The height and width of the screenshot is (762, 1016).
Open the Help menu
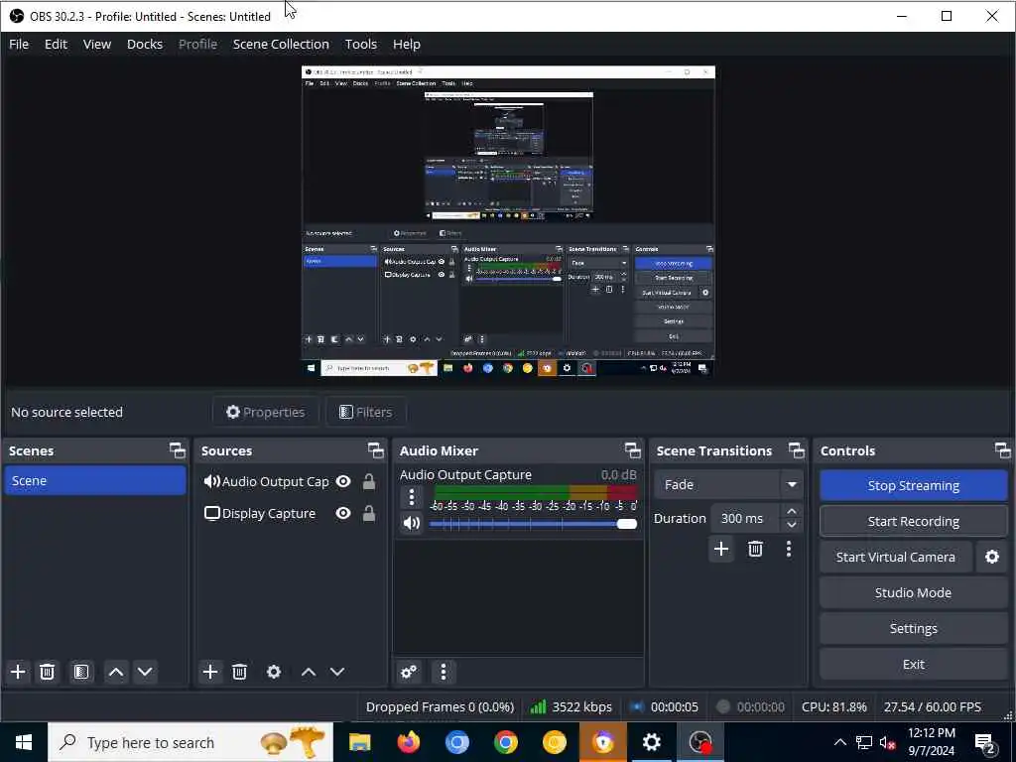point(406,44)
